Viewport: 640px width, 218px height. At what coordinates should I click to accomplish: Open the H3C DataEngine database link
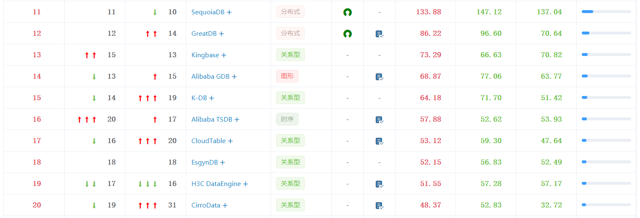click(216, 184)
